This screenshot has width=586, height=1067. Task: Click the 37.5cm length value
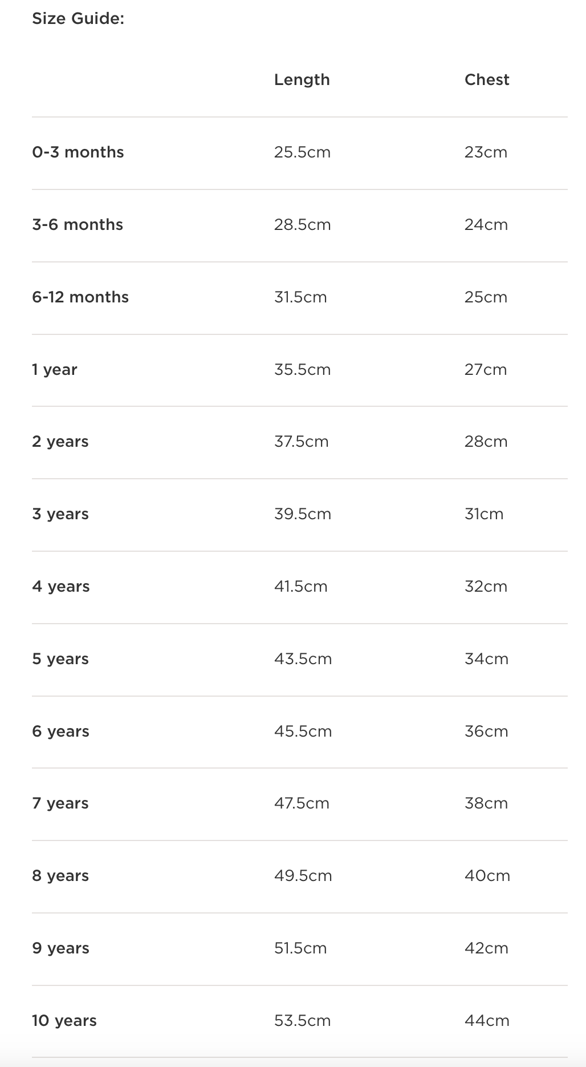tap(301, 442)
